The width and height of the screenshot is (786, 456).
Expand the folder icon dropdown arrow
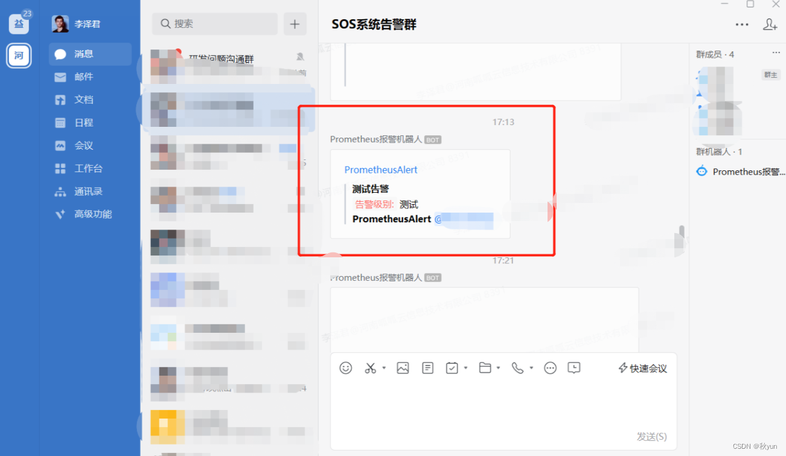(498, 368)
